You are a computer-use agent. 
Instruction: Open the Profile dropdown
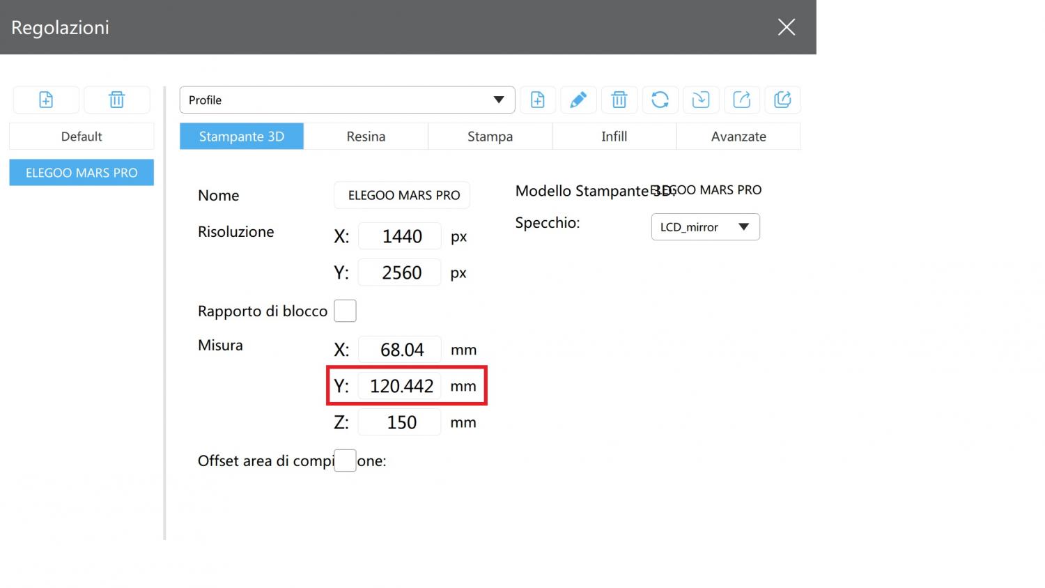click(x=347, y=100)
